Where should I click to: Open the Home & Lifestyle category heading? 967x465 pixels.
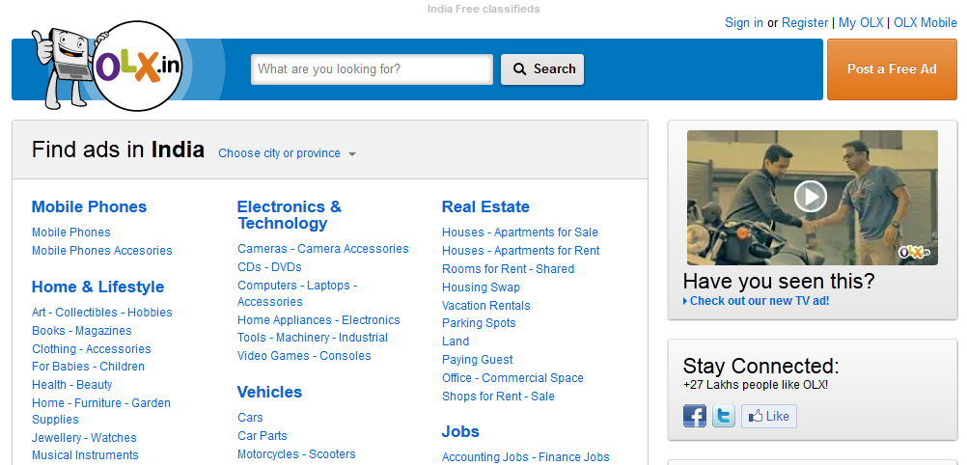pos(97,287)
